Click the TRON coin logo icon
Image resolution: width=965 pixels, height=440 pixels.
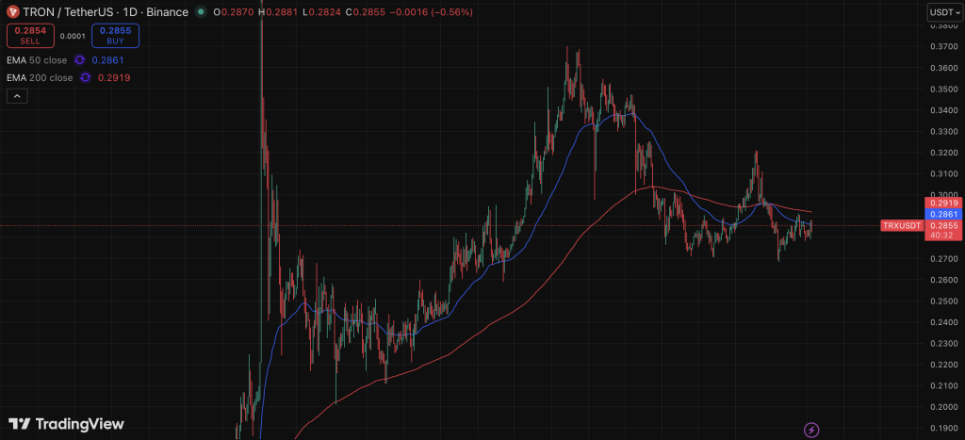pyautogui.click(x=13, y=11)
